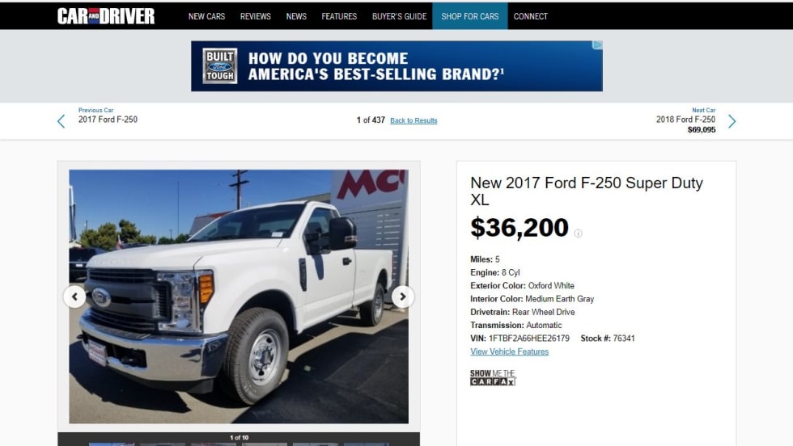Open the Show Me the CARFAX report
Image resolution: width=793 pixels, height=446 pixels.
(x=493, y=377)
